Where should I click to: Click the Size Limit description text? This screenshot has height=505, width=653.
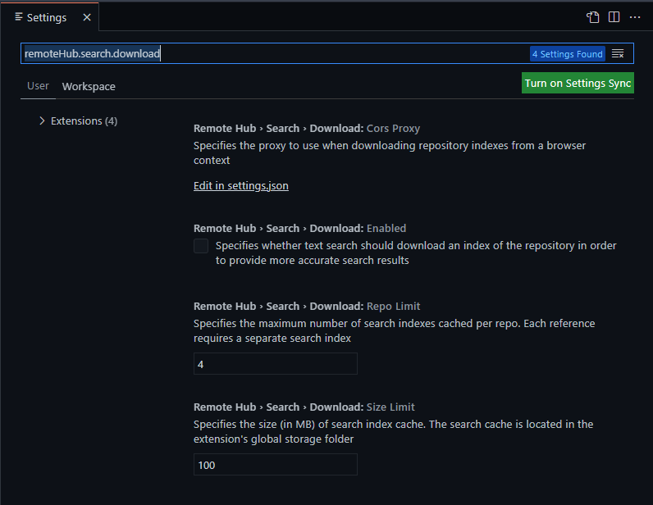[394, 431]
